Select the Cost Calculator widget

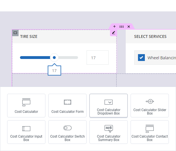coord(26,106)
